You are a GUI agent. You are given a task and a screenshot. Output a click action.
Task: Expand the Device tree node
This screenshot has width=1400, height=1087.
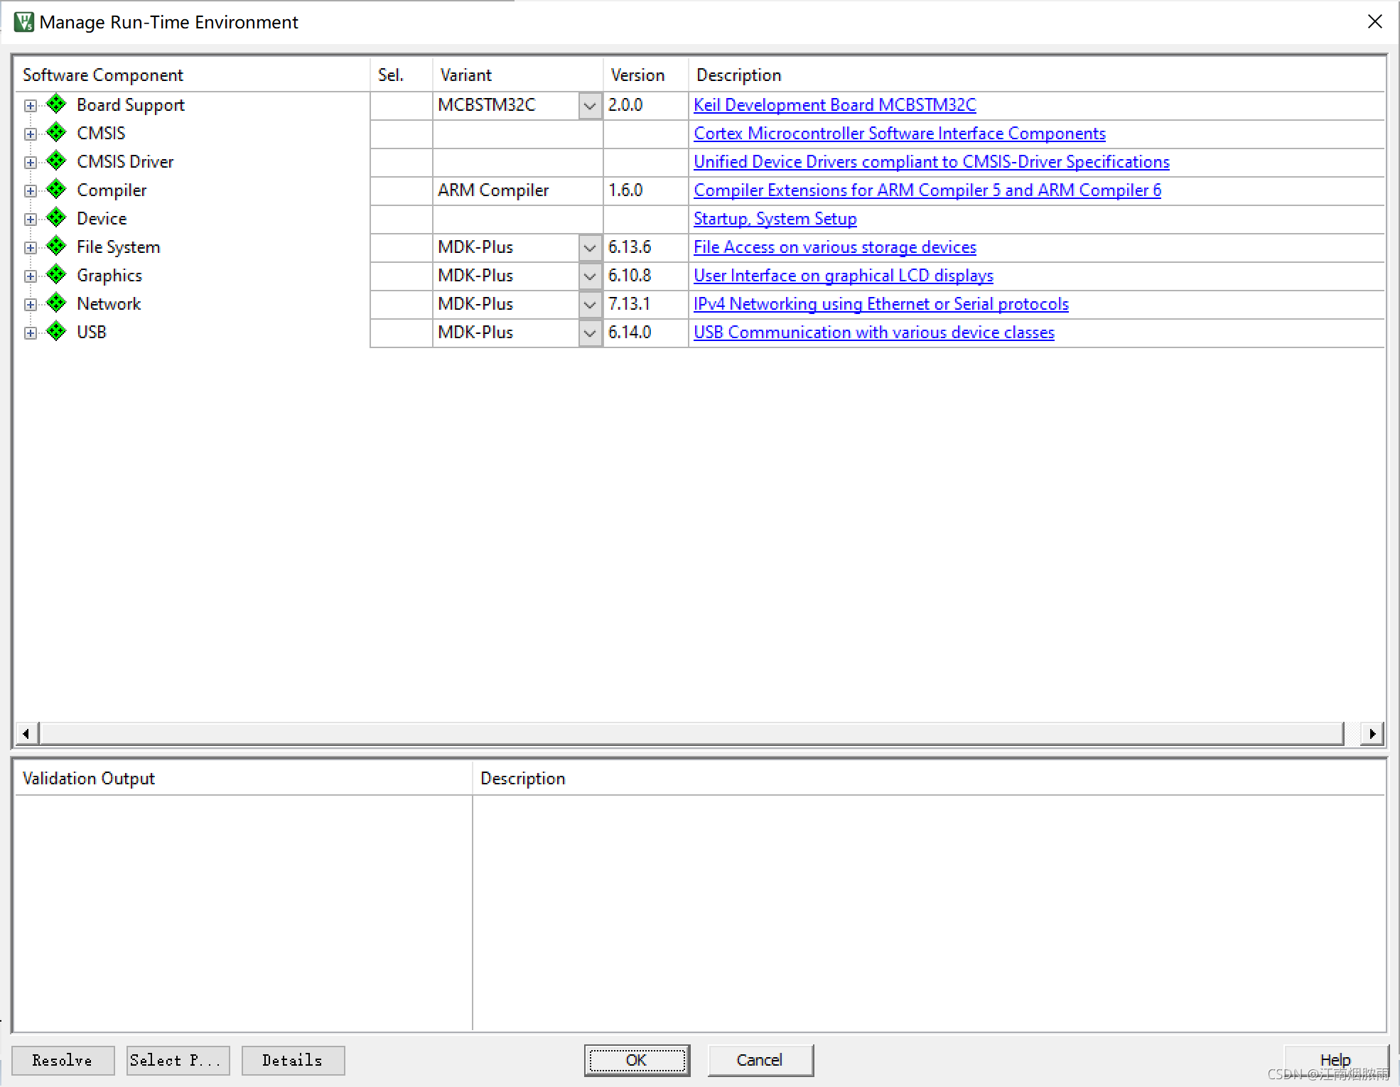[30, 219]
